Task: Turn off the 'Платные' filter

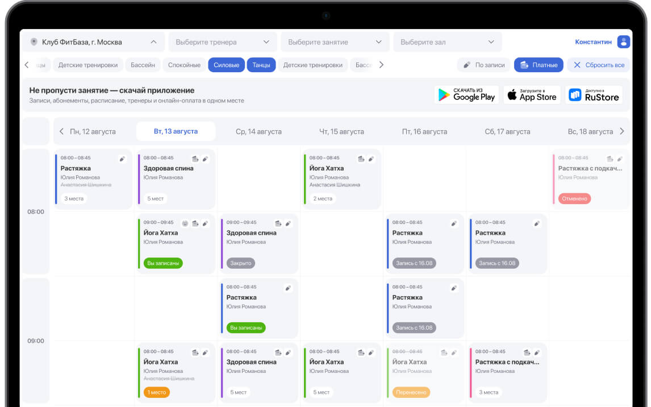Action: pyautogui.click(x=539, y=65)
